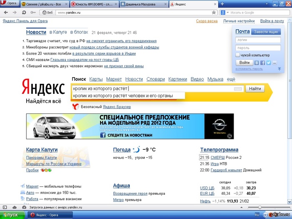The image size is (292, 219).
Task: Pick the suggestion человек и его органы
Action: tap(128, 96)
